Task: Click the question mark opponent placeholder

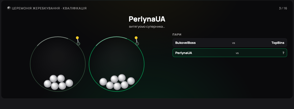Action: point(283,53)
